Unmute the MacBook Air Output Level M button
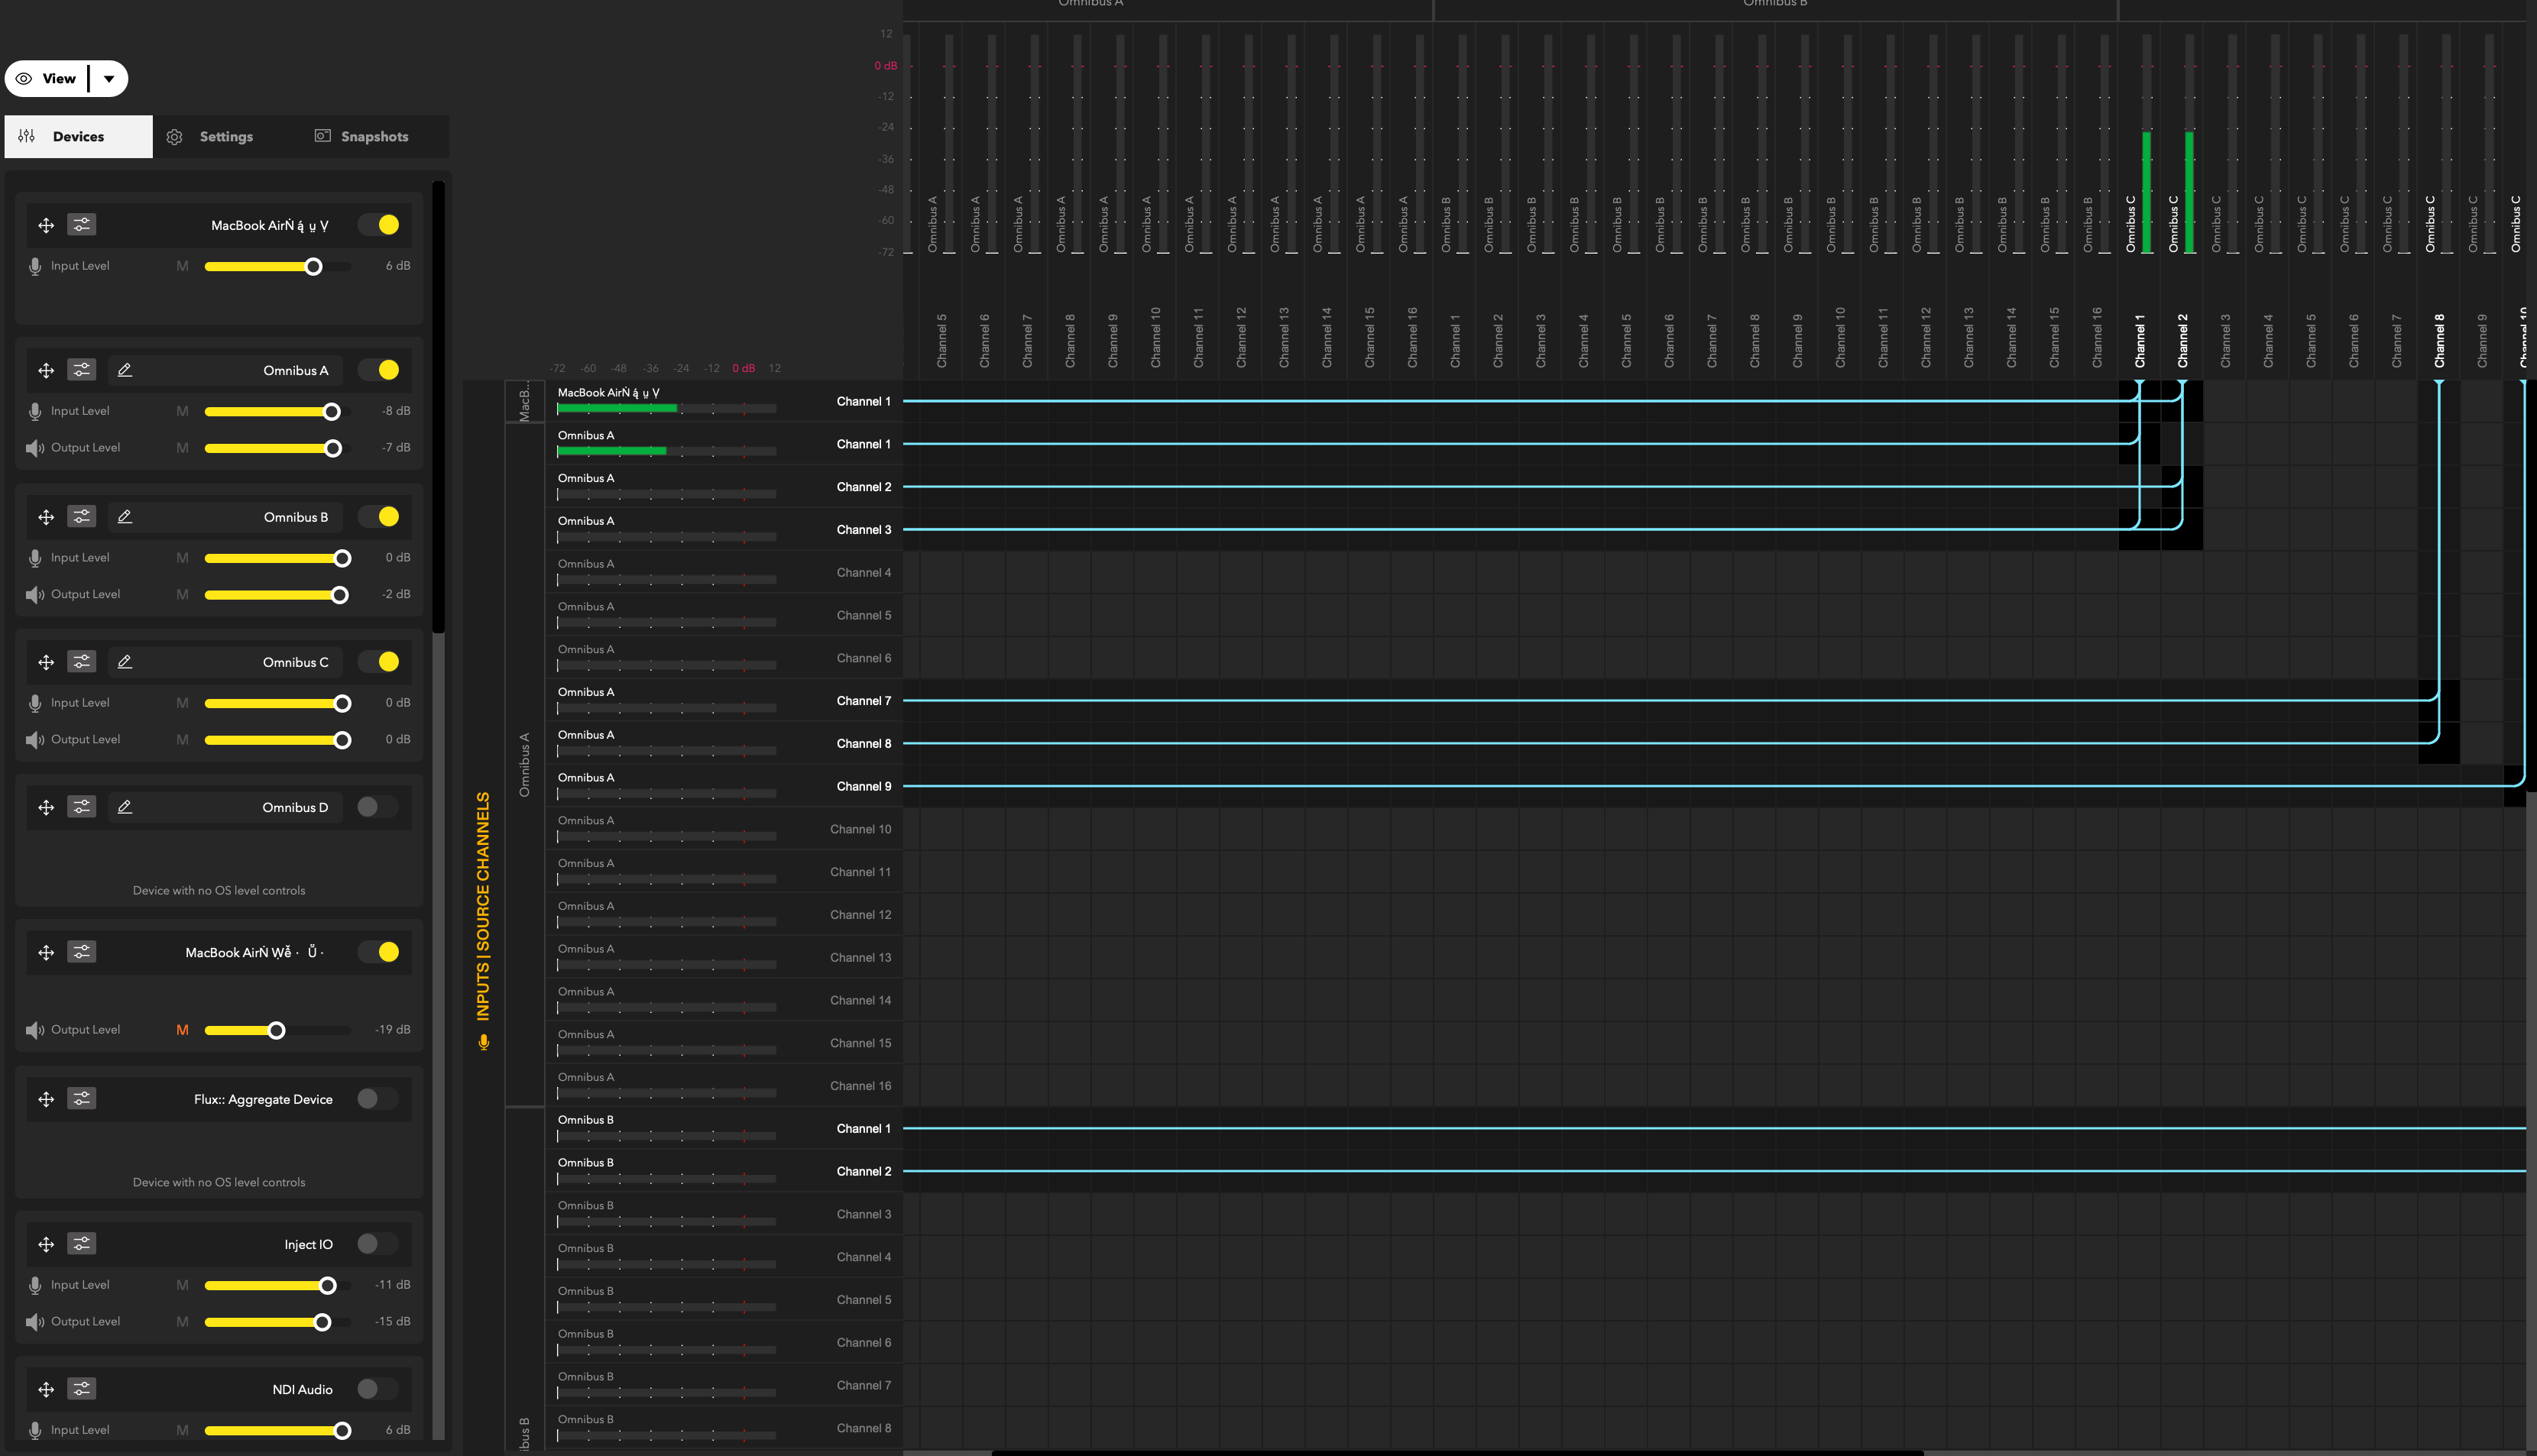Screen dimensions: 2537x1456 [182, 1030]
